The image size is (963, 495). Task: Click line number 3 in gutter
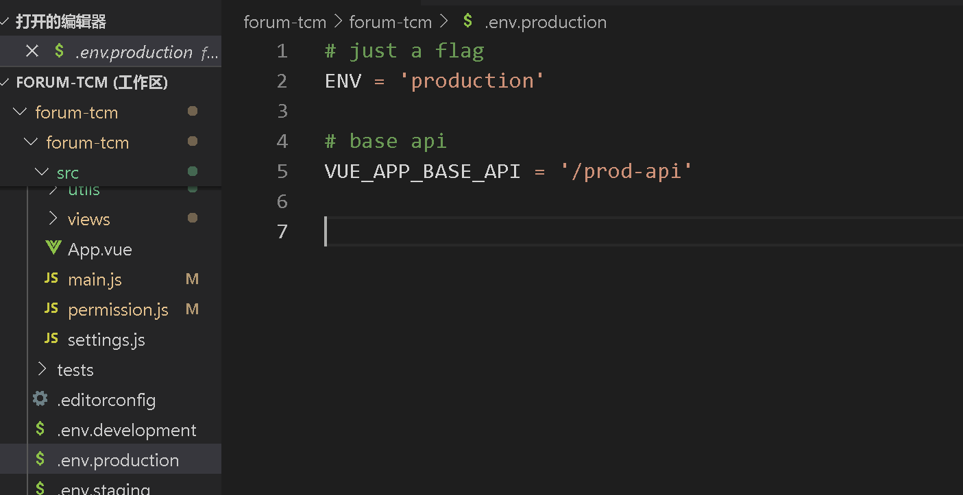coord(282,111)
